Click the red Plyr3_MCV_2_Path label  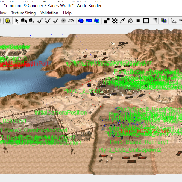pos(145,131)
